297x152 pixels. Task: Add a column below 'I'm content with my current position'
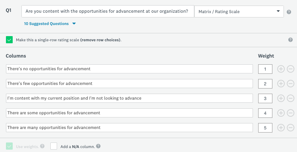[281, 98]
